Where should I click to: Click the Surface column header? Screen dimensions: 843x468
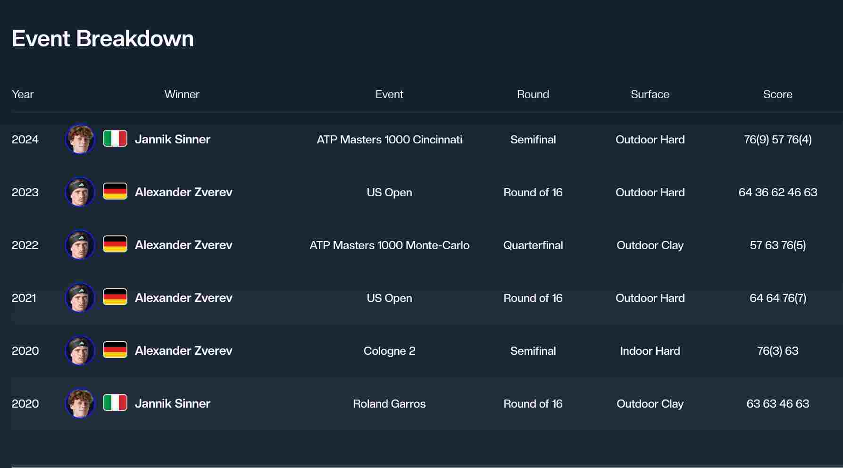point(650,94)
